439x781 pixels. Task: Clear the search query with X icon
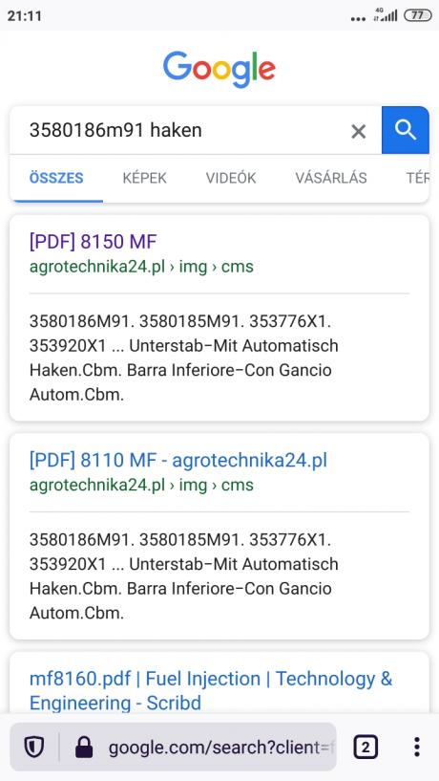click(359, 132)
